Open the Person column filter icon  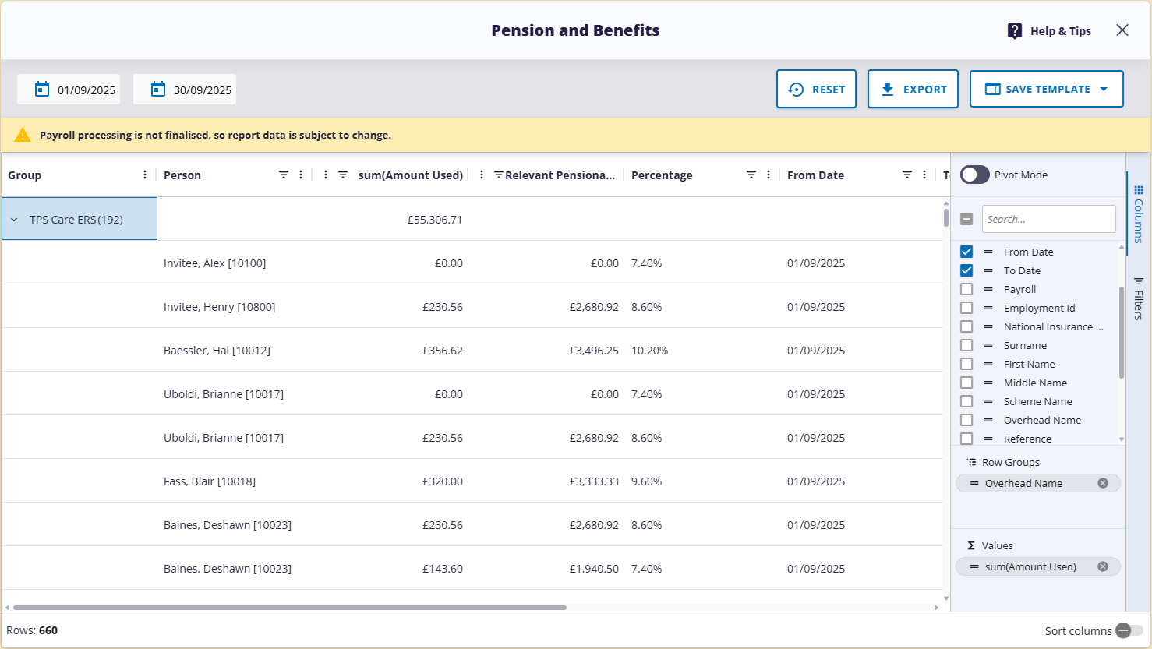[284, 175]
